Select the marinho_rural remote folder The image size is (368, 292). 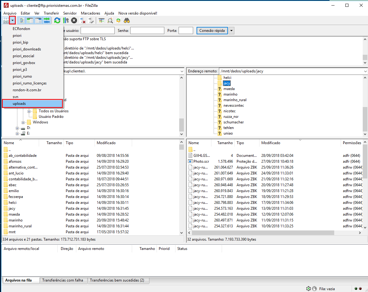coord(235,100)
